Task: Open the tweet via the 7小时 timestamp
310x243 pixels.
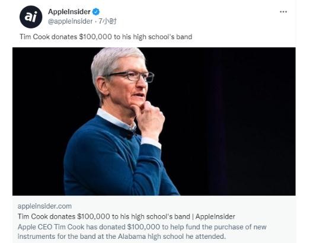Action: click(107, 21)
